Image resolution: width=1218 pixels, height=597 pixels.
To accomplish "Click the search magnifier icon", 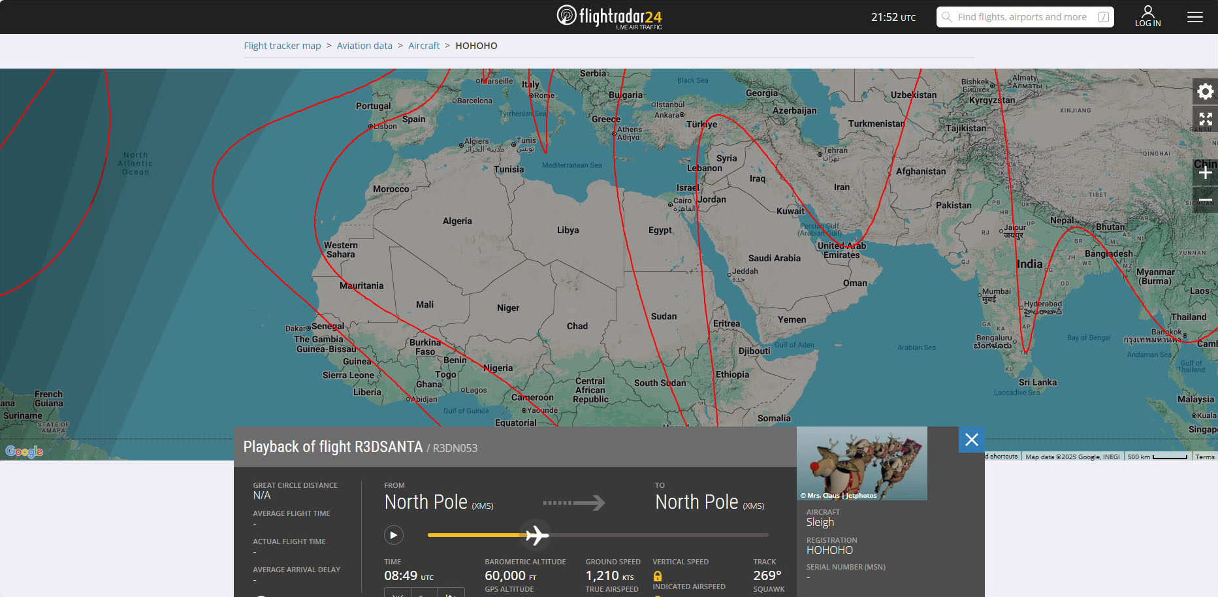I will [x=946, y=17].
